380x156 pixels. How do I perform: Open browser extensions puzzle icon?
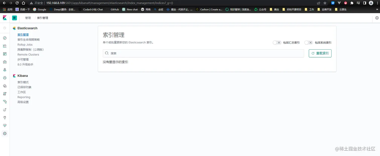pos(352,3)
